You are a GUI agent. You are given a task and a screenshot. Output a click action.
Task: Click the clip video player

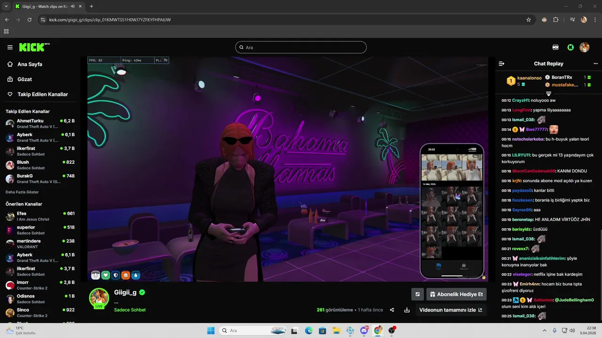point(288,169)
